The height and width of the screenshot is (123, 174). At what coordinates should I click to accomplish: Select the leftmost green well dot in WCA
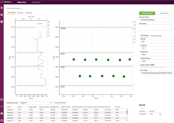tap(74, 59)
